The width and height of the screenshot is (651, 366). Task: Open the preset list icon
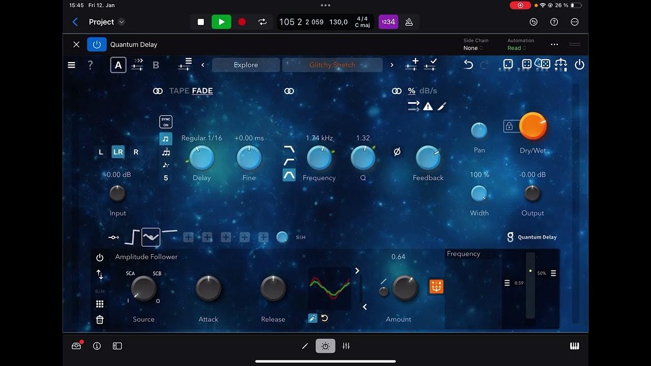(185, 64)
